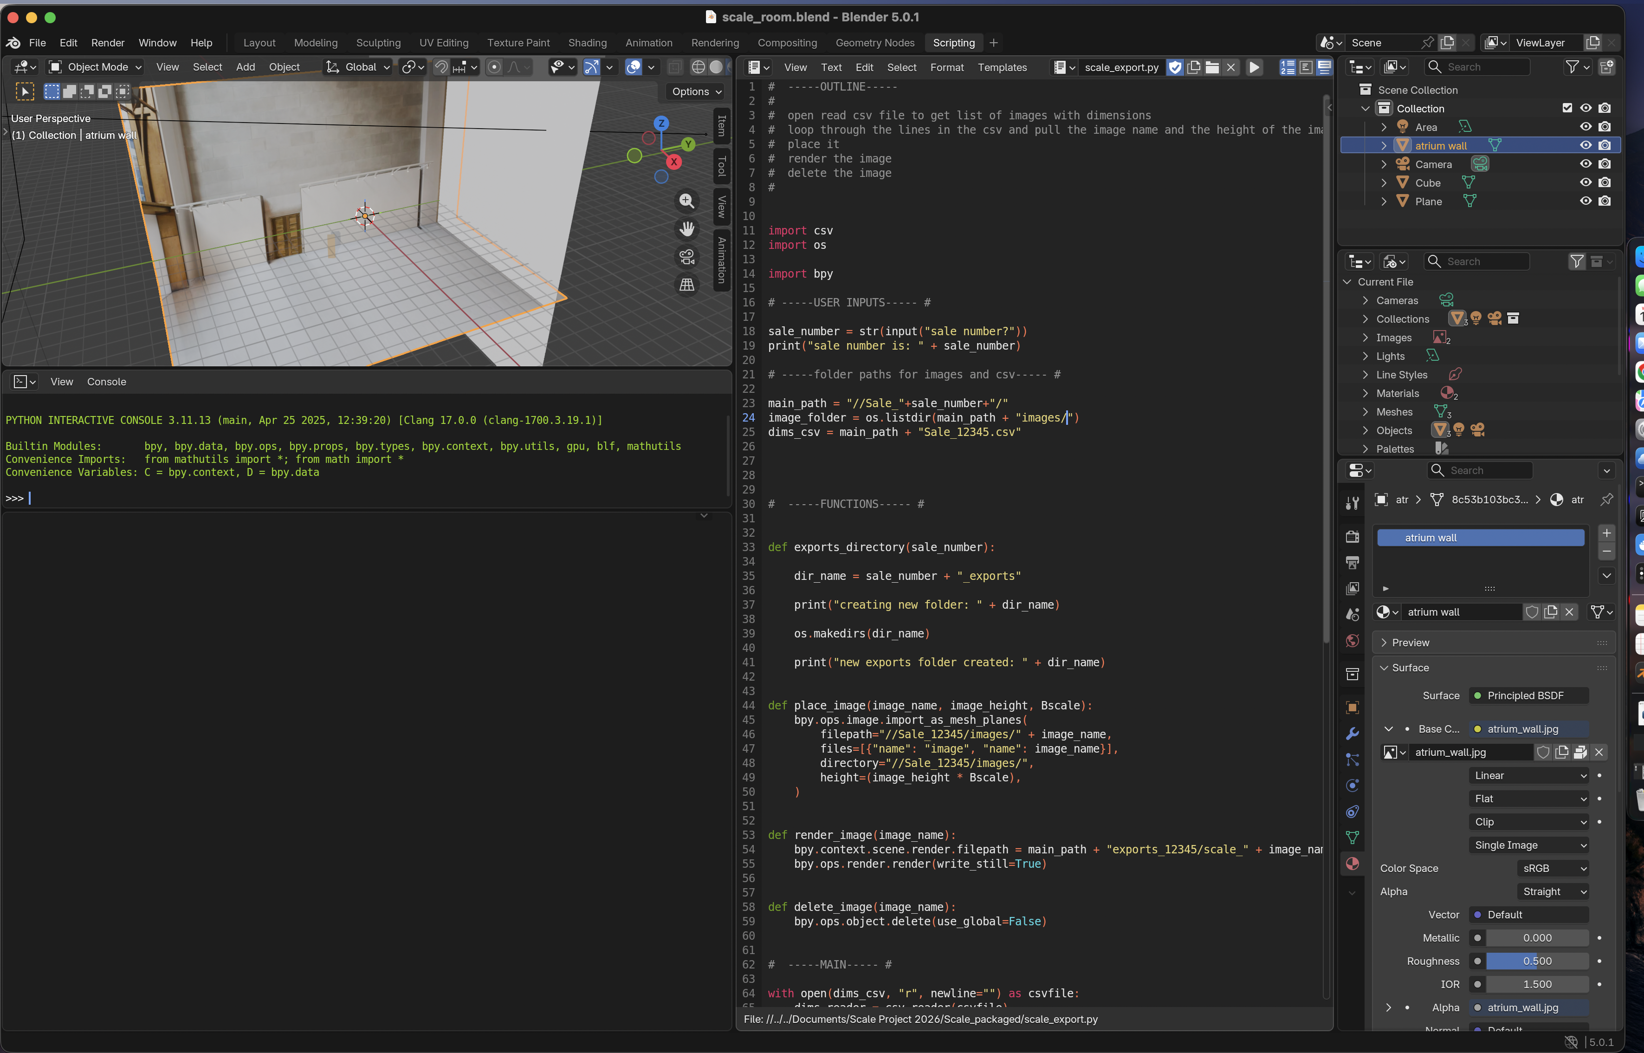
Task: Switch to the Geometry Nodes workspace tab
Action: tap(874, 43)
